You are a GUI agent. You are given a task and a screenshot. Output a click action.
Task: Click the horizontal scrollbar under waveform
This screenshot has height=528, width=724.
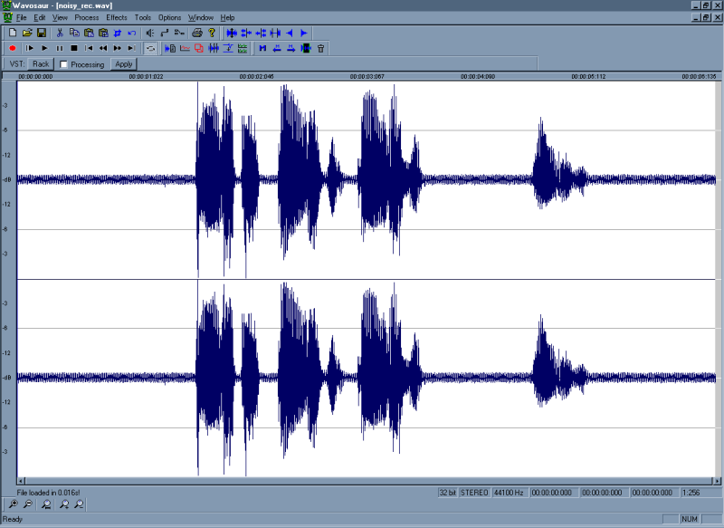click(x=362, y=480)
